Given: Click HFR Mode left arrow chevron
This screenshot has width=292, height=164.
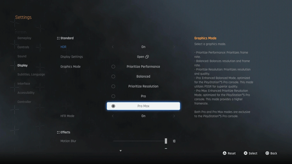Looking at the screenshot, I should [113, 116].
